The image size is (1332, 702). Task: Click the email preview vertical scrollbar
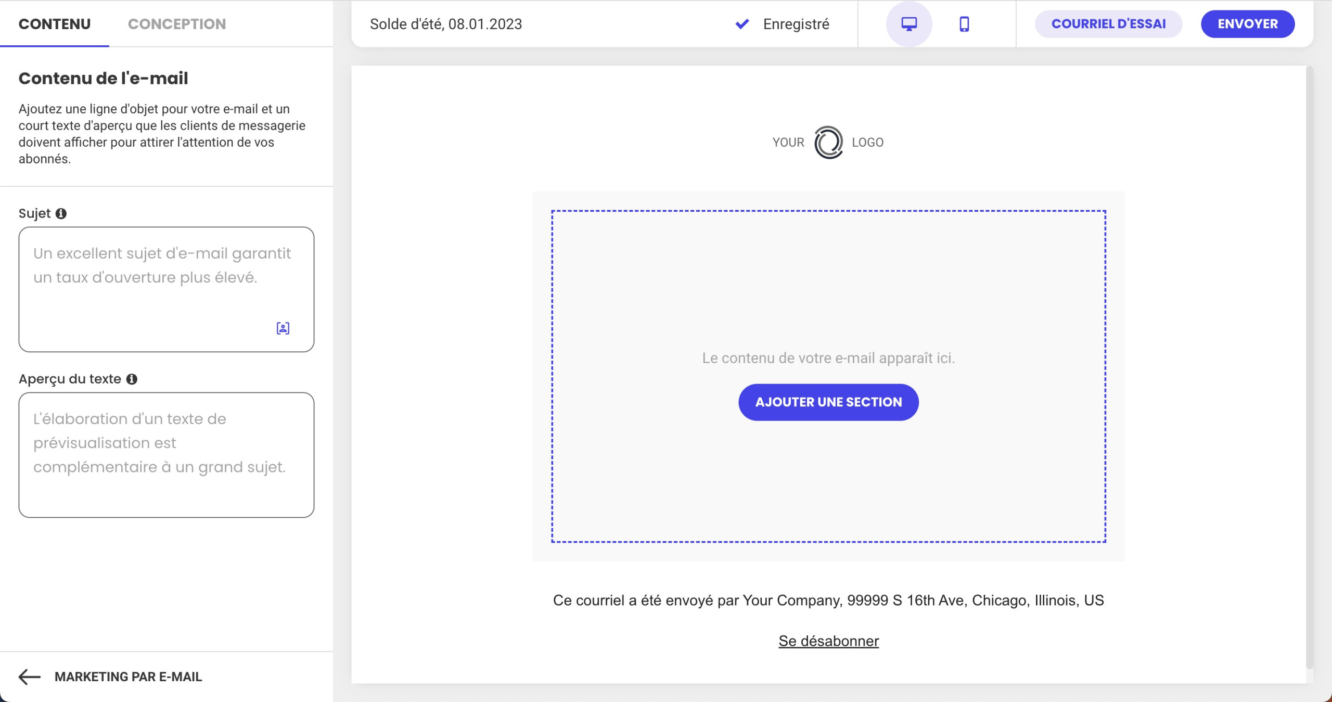(1310, 367)
